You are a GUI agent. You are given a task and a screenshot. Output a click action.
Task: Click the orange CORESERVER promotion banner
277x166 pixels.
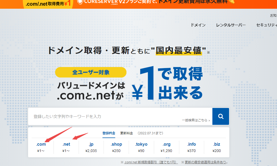[159, 3]
